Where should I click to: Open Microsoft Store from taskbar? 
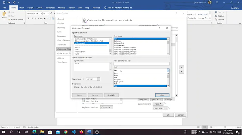tap(50, 132)
